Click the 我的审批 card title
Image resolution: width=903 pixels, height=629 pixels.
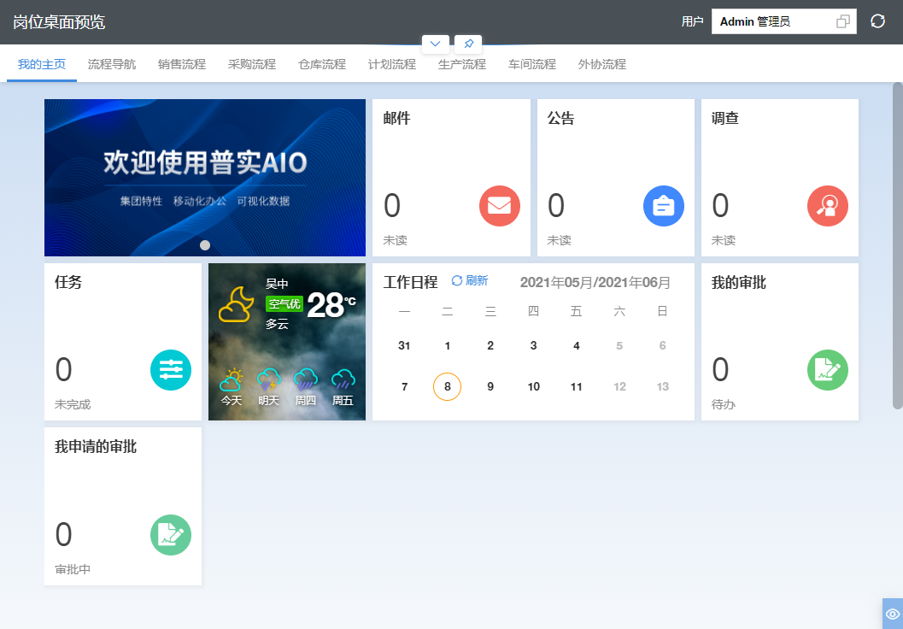739,282
